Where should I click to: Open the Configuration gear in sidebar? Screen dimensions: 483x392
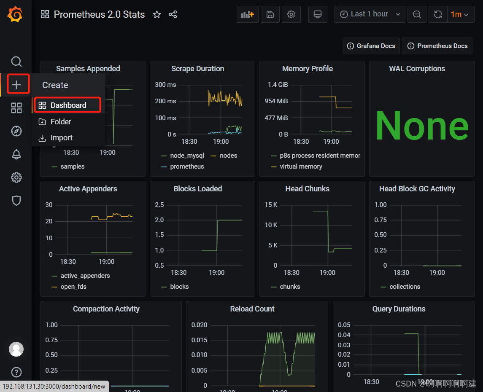(x=16, y=177)
